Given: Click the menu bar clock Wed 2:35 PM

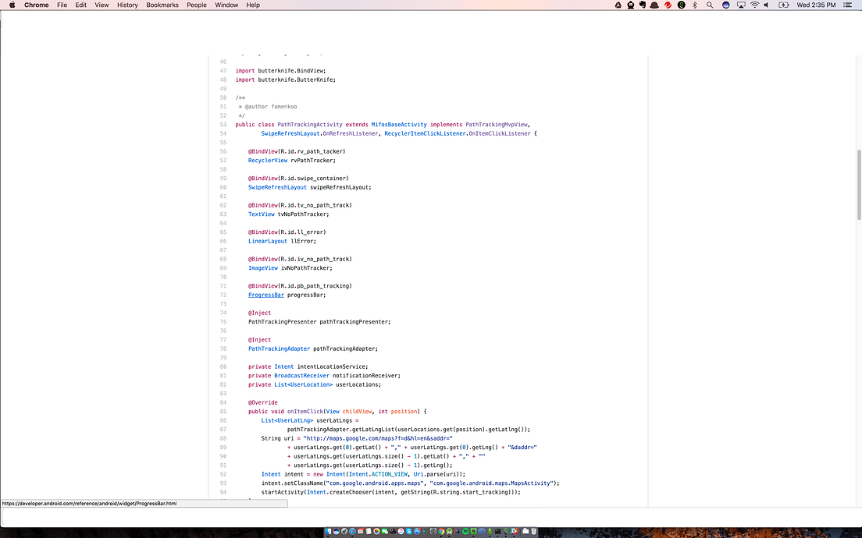Looking at the screenshot, I should pos(817,5).
